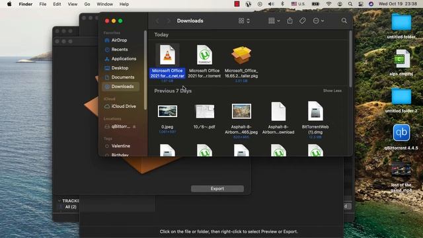Click the date and time clock
This screenshot has width=423, height=238.
[398, 4]
